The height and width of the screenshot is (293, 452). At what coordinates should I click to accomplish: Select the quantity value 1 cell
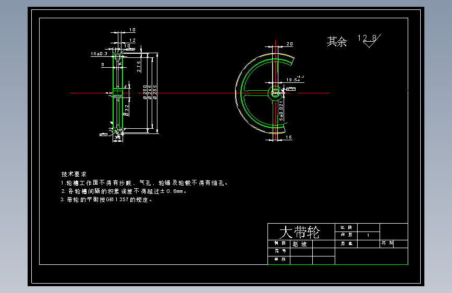(369, 235)
